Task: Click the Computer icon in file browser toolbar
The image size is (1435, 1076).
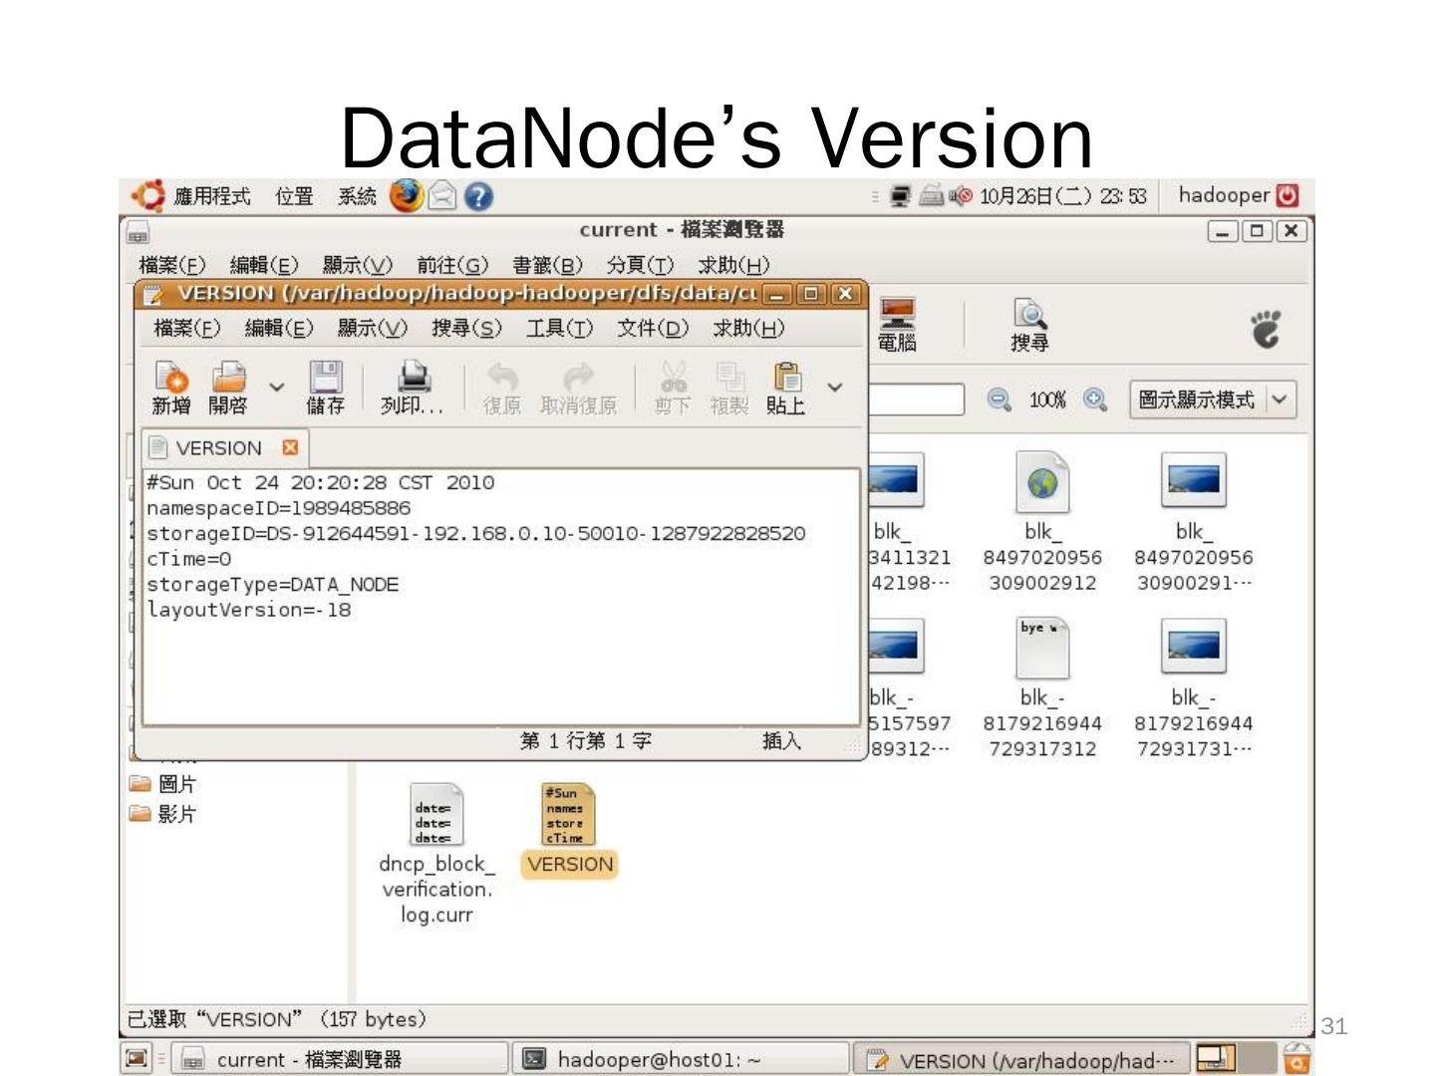Action: point(897,325)
